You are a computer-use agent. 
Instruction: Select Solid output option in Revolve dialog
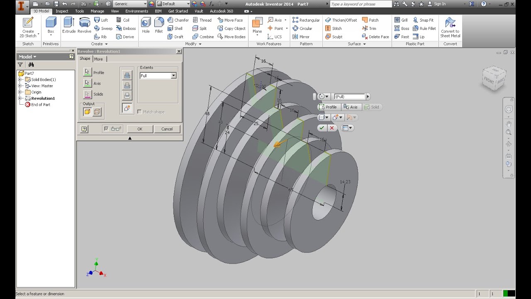pyautogui.click(x=87, y=112)
